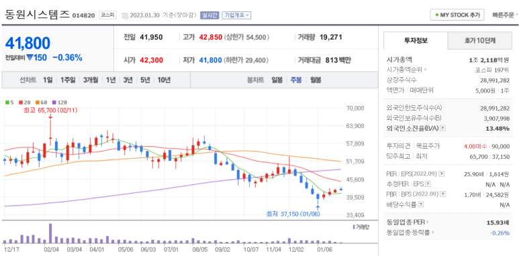Screen dimensions: 519x256
Task: Click the green 5 moving average legend
Action: coord(9,103)
